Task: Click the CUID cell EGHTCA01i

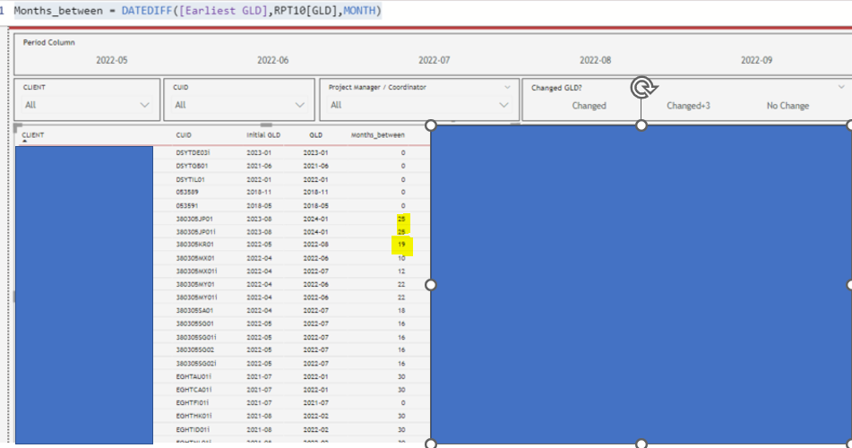Action: pos(194,390)
